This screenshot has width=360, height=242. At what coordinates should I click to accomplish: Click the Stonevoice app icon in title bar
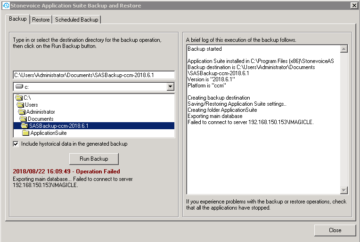[x=6, y=5]
